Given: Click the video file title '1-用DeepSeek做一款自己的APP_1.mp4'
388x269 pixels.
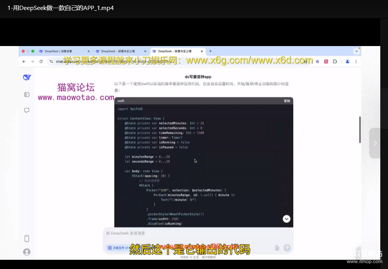Looking at the screenshot, I should coord(60,8).
